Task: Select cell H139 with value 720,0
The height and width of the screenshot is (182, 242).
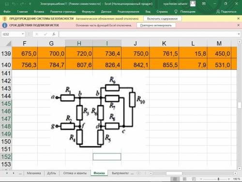Action: [x=79, y=53]
